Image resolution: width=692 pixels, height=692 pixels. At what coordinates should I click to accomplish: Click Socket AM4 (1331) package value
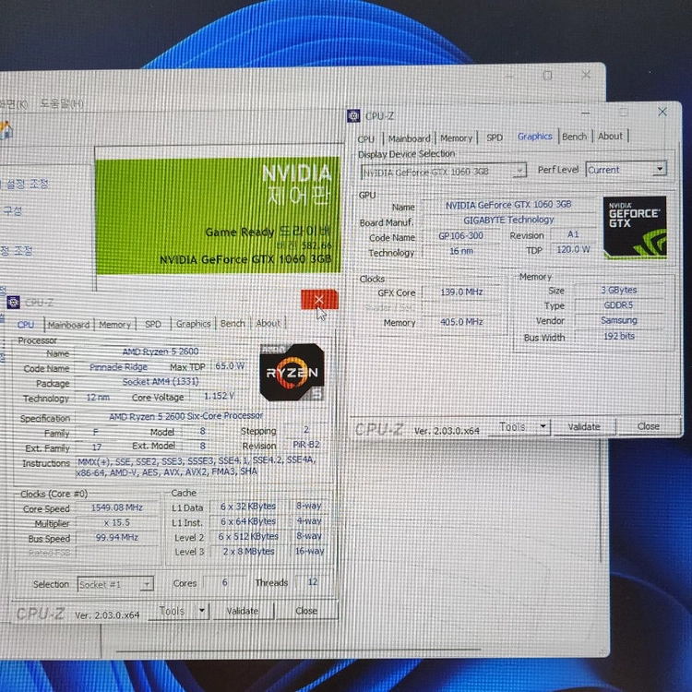pos(161,381)
